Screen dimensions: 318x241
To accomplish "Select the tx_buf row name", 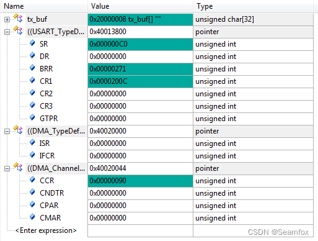I will click(37, 19).
